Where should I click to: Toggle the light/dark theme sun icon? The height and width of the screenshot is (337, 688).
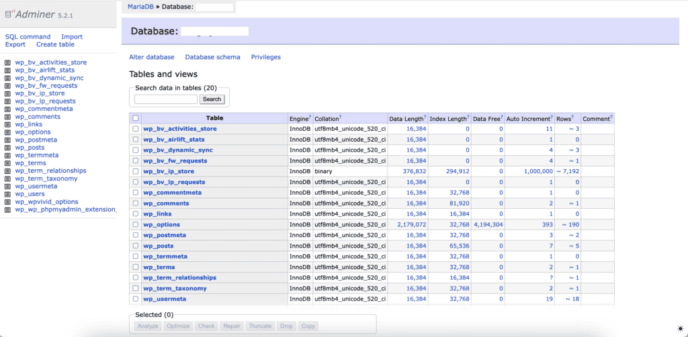pyautogui.click(x=681, y=329)
